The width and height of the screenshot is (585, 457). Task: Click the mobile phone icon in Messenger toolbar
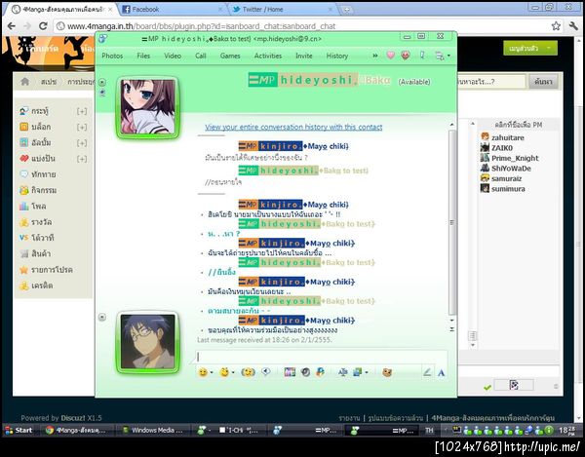coord(422,56)
